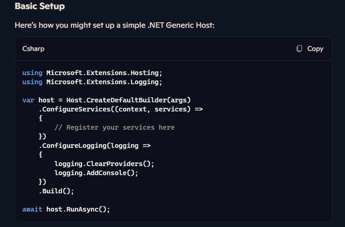The width and height of the screenshot is (345, 227).
Task: Click the await keyword
Action: coord(32,209)
